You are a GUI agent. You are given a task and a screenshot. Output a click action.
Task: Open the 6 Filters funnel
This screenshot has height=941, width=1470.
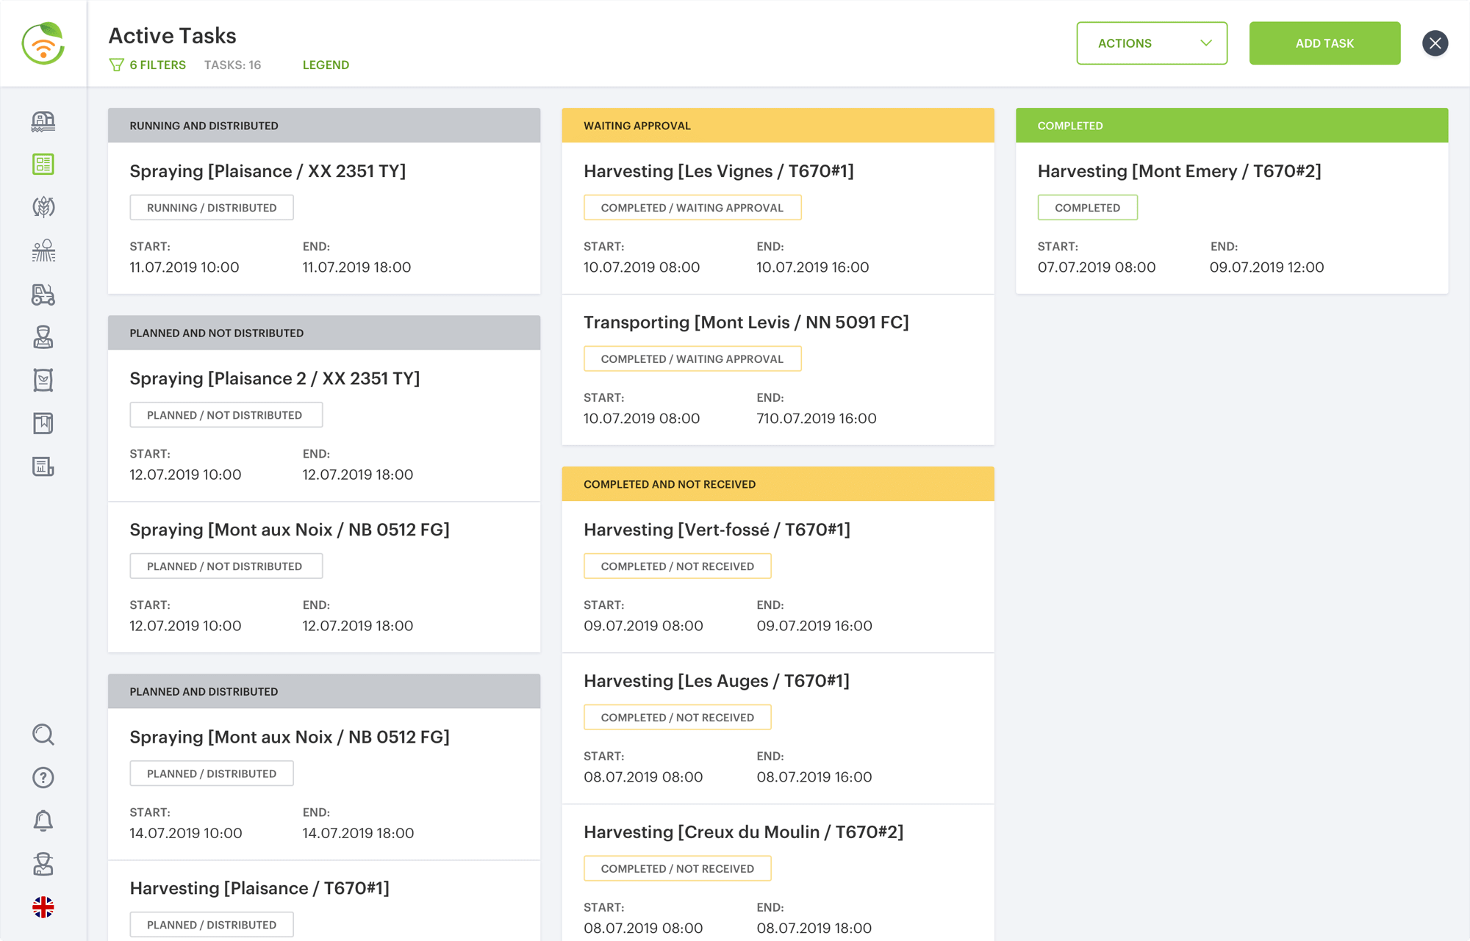point(148,65)
